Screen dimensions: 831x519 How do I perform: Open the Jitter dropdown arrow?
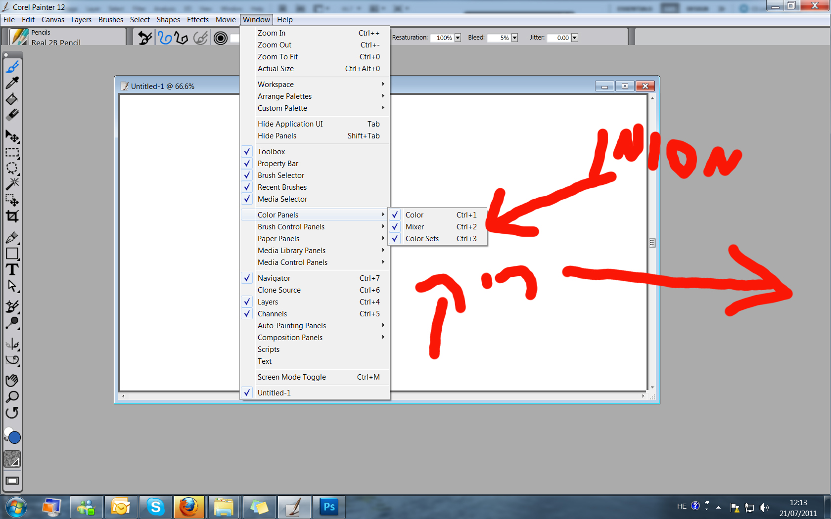(575, 38)
